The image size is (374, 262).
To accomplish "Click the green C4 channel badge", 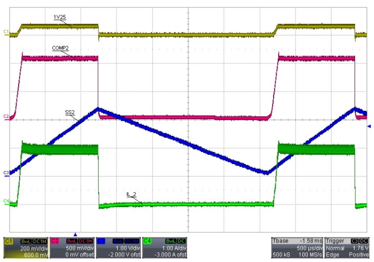I will (x=147, y=241).
